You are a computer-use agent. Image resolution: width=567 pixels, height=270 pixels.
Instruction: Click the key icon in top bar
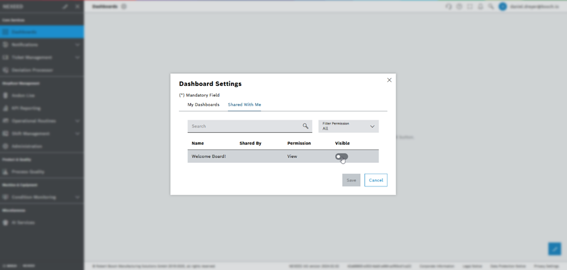coord(491,7)
